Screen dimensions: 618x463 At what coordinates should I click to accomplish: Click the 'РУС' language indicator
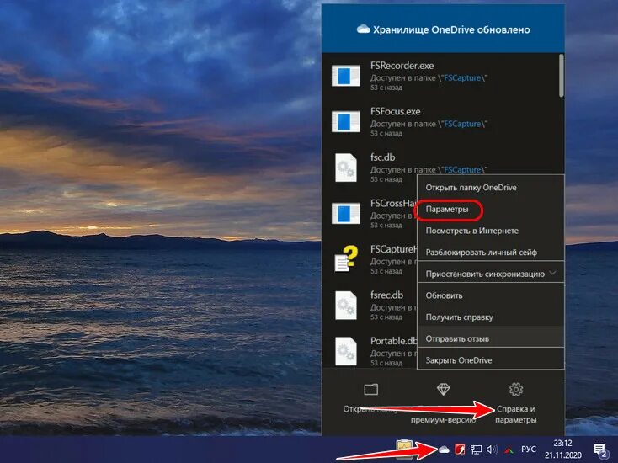[528, 450]
